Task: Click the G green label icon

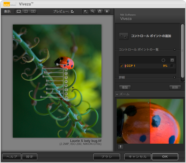Action: (x=66, y=90)
